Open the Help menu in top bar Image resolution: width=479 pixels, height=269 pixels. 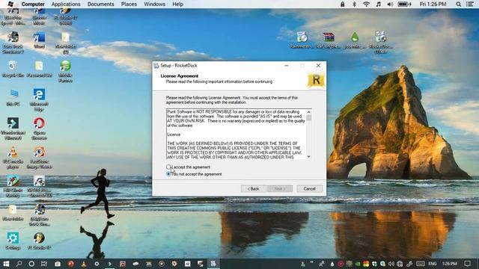178,4
